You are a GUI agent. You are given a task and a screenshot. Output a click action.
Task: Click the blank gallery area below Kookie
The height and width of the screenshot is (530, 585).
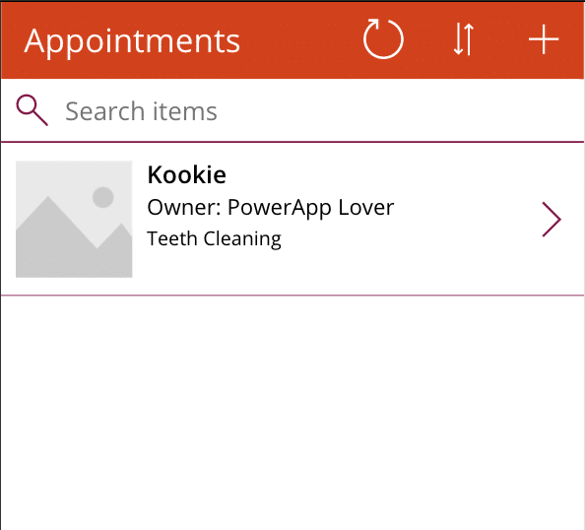292,413
